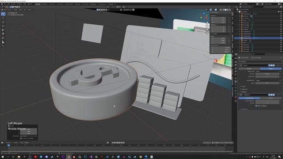Select the Rotate tool

pos(3,26)
